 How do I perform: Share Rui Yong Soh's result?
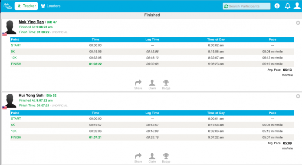pos(138,158)
